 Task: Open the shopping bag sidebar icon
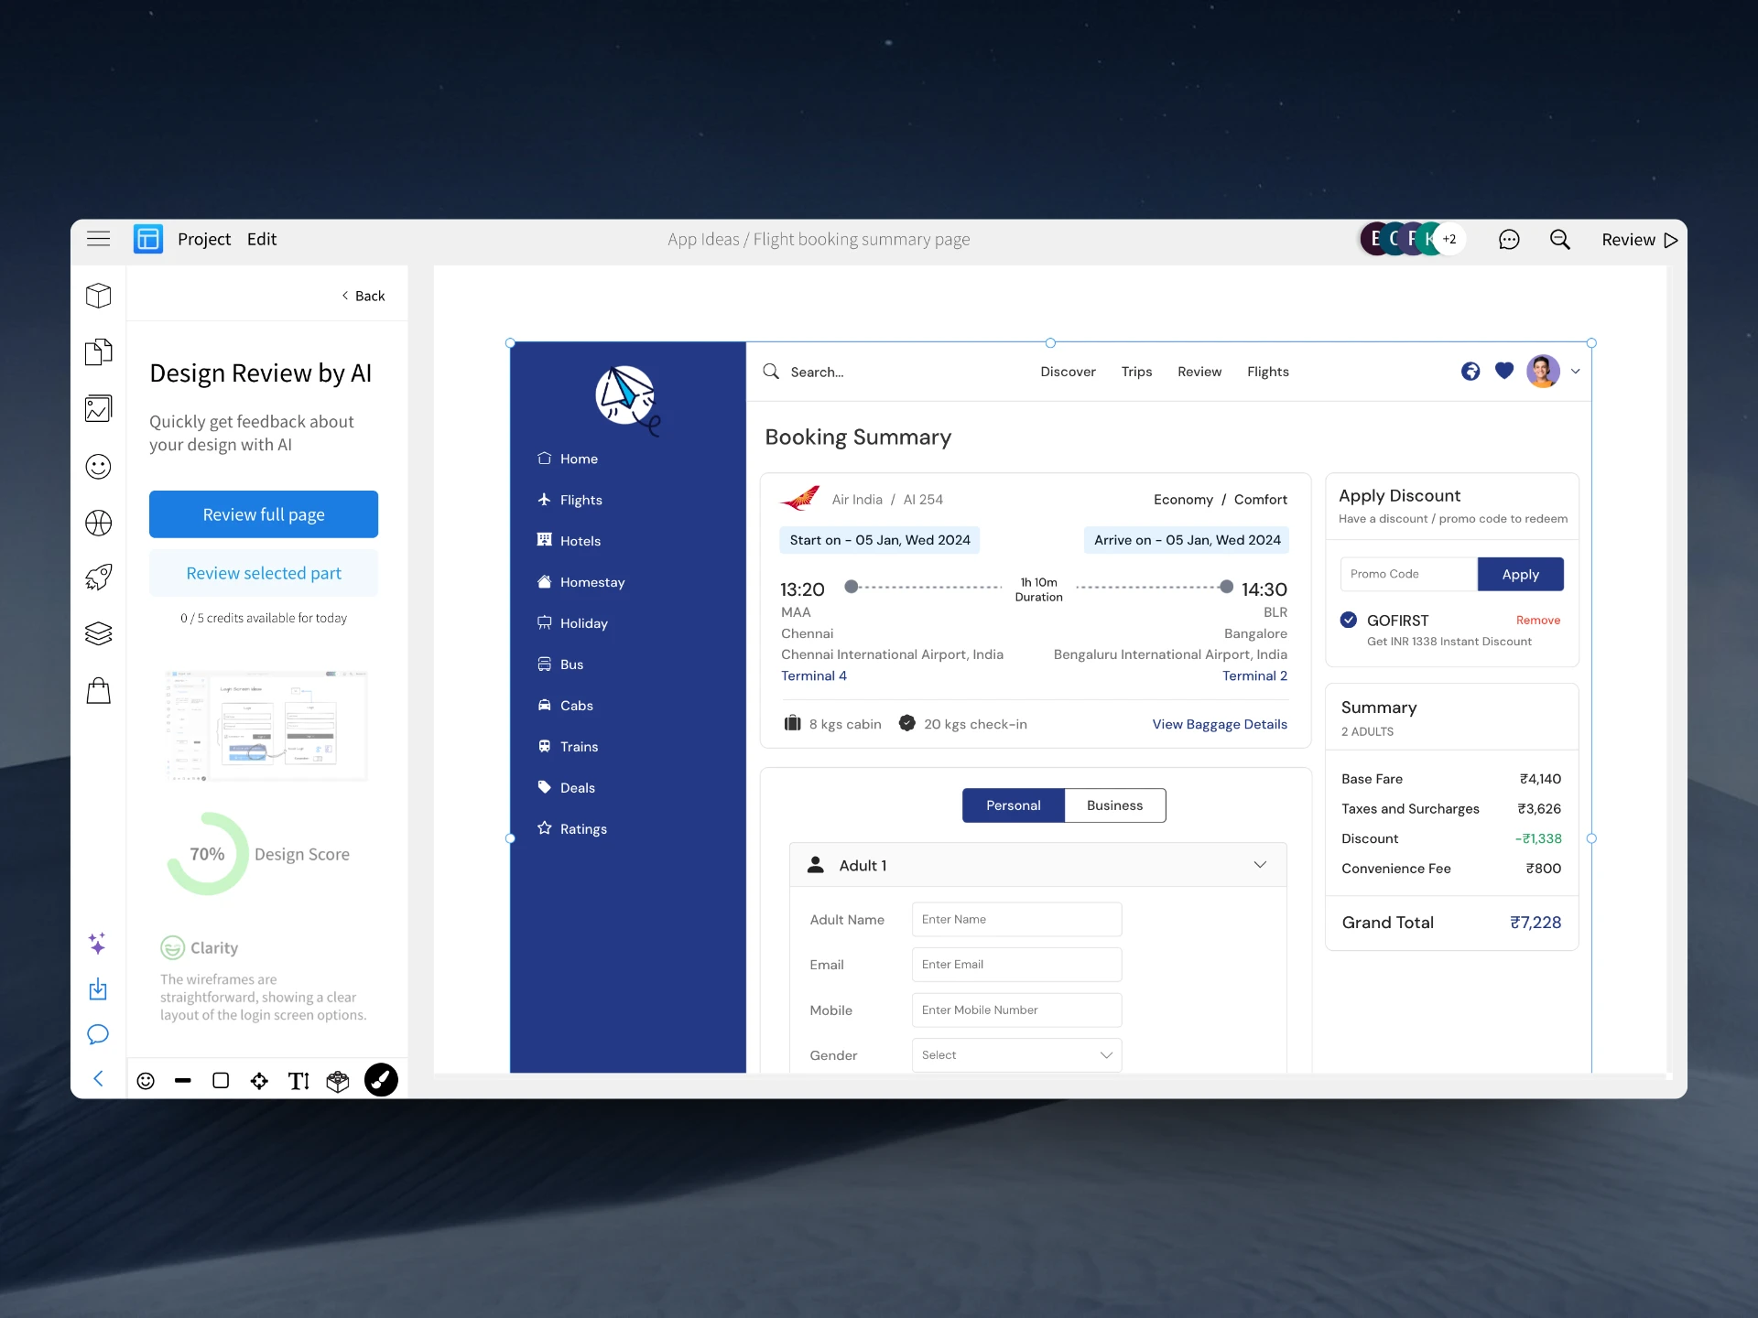tap(98, 690)
